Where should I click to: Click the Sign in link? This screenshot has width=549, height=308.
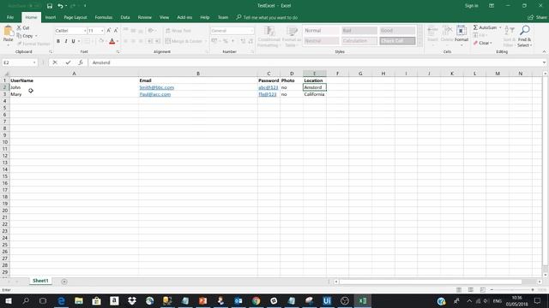click(x=471, y=6)
